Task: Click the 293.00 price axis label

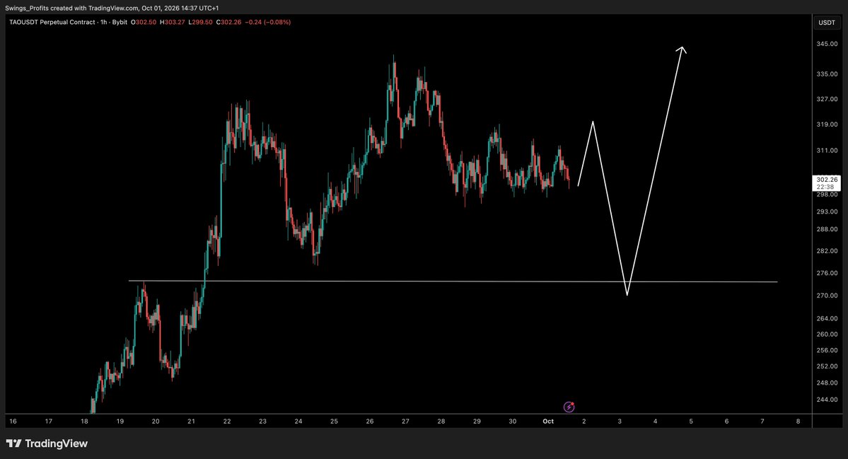Action: pyautogui.click(x=827, y=211)
